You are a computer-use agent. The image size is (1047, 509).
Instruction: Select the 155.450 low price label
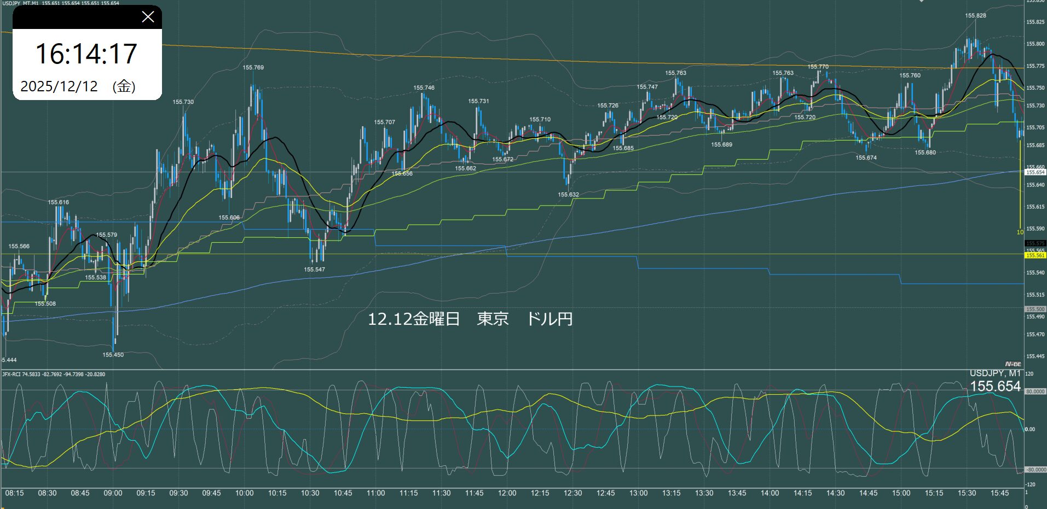click(x=113, y=355)
